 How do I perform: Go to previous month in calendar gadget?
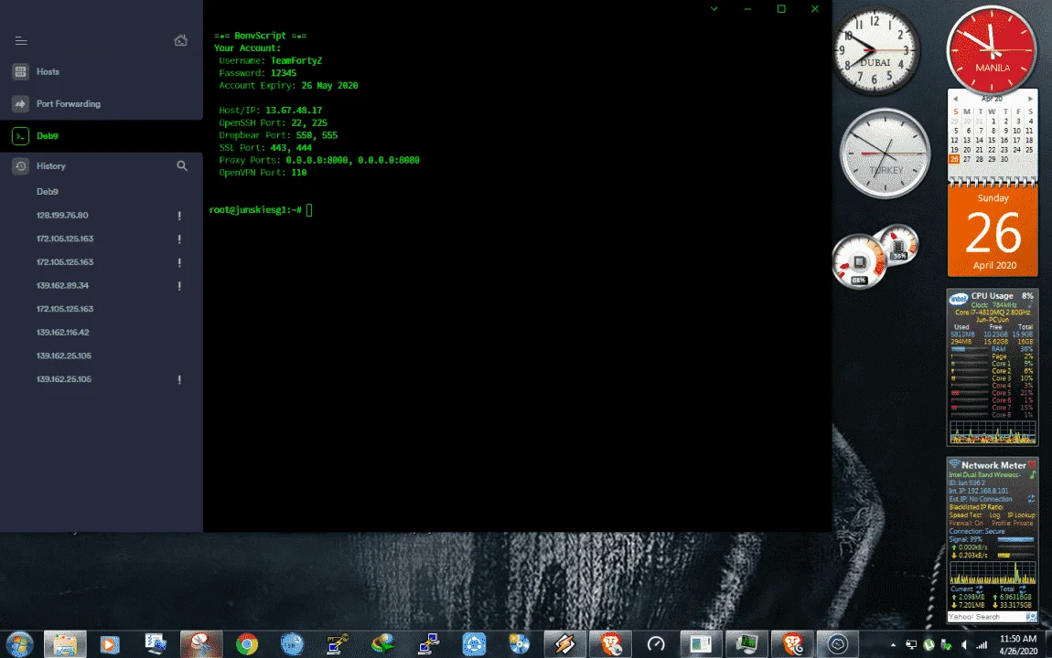[955, 99]
